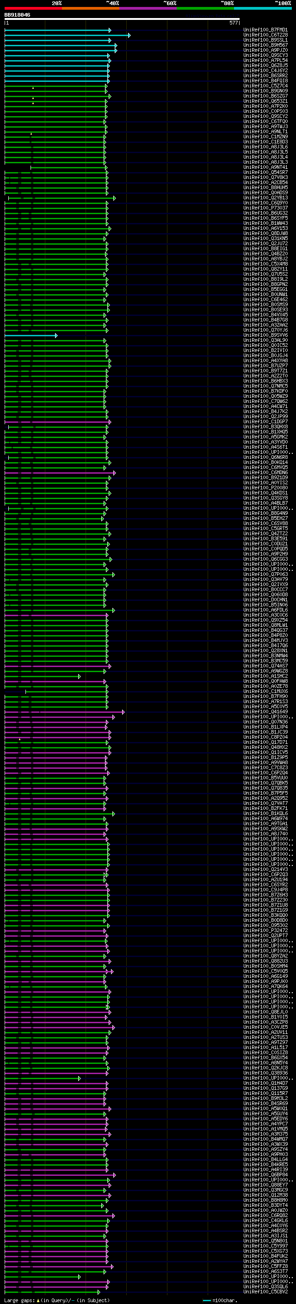Select UniRef100_B8G4N9 label
296x1304 pixels.
(265, 513)
